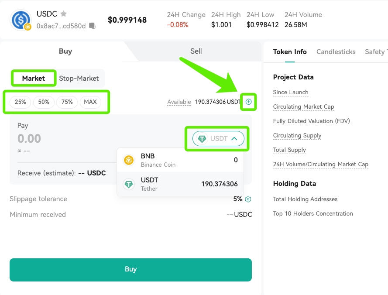The image size is (388, 295).
Task: Open slippage tolerance settings gear icon
Action: tap(248, 199)
